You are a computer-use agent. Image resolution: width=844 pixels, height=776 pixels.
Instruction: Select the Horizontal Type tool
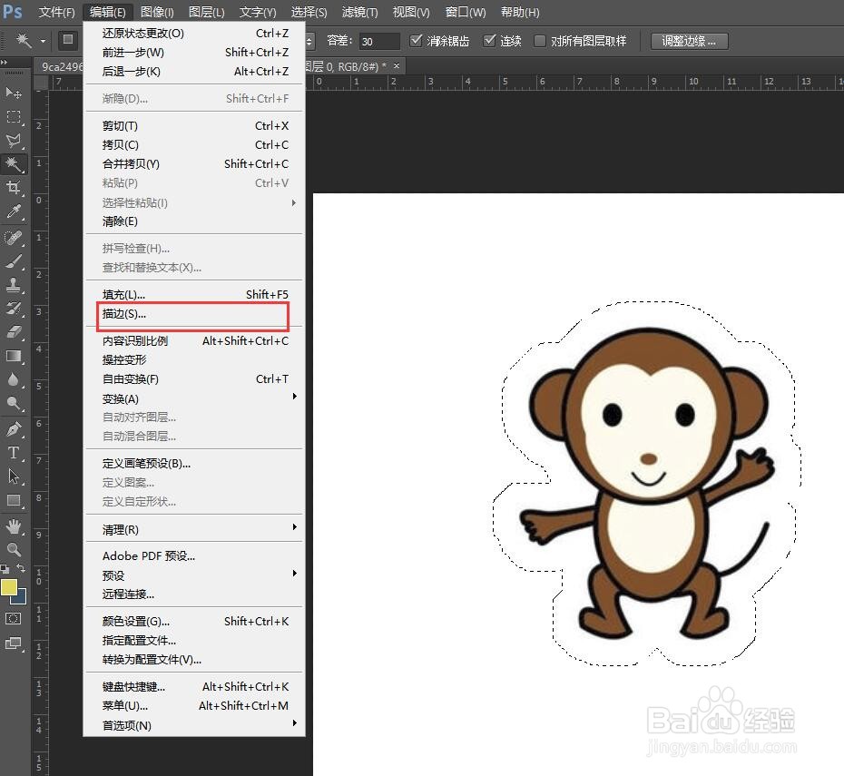pyautogui.click(x=13, y=453)
